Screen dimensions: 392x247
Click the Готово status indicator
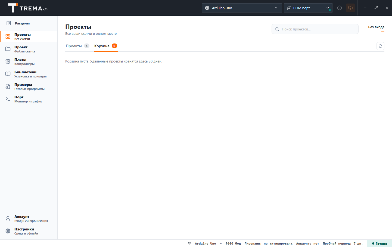(379, 243)
